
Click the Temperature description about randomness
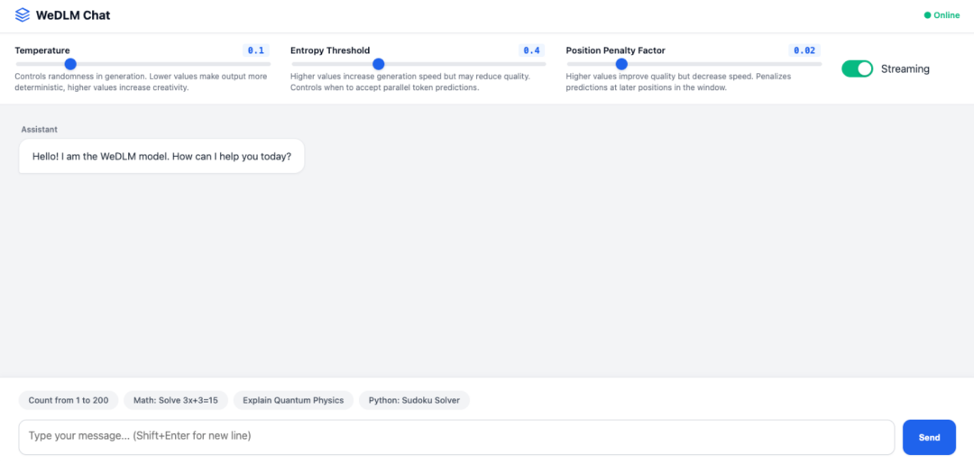141,82
